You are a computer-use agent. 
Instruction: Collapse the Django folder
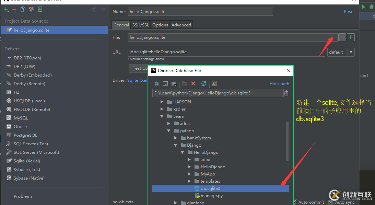coord(176,145)
